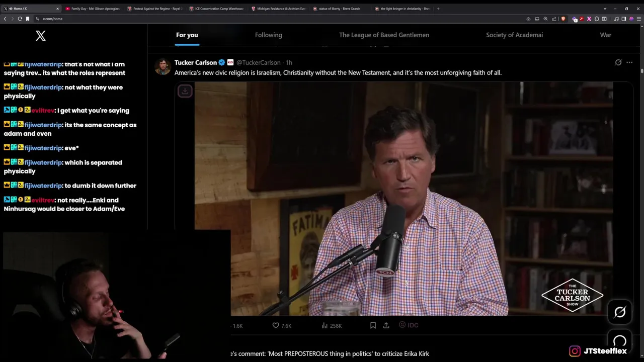Go back with browser back arrow
The image size is (644, 362).
[x=5, y=19]
